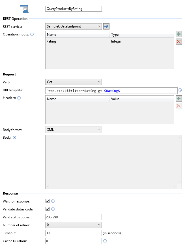The height and width of the screenshot is (249, 185).
Task: Click the Timeout input field
Action: 73,233
